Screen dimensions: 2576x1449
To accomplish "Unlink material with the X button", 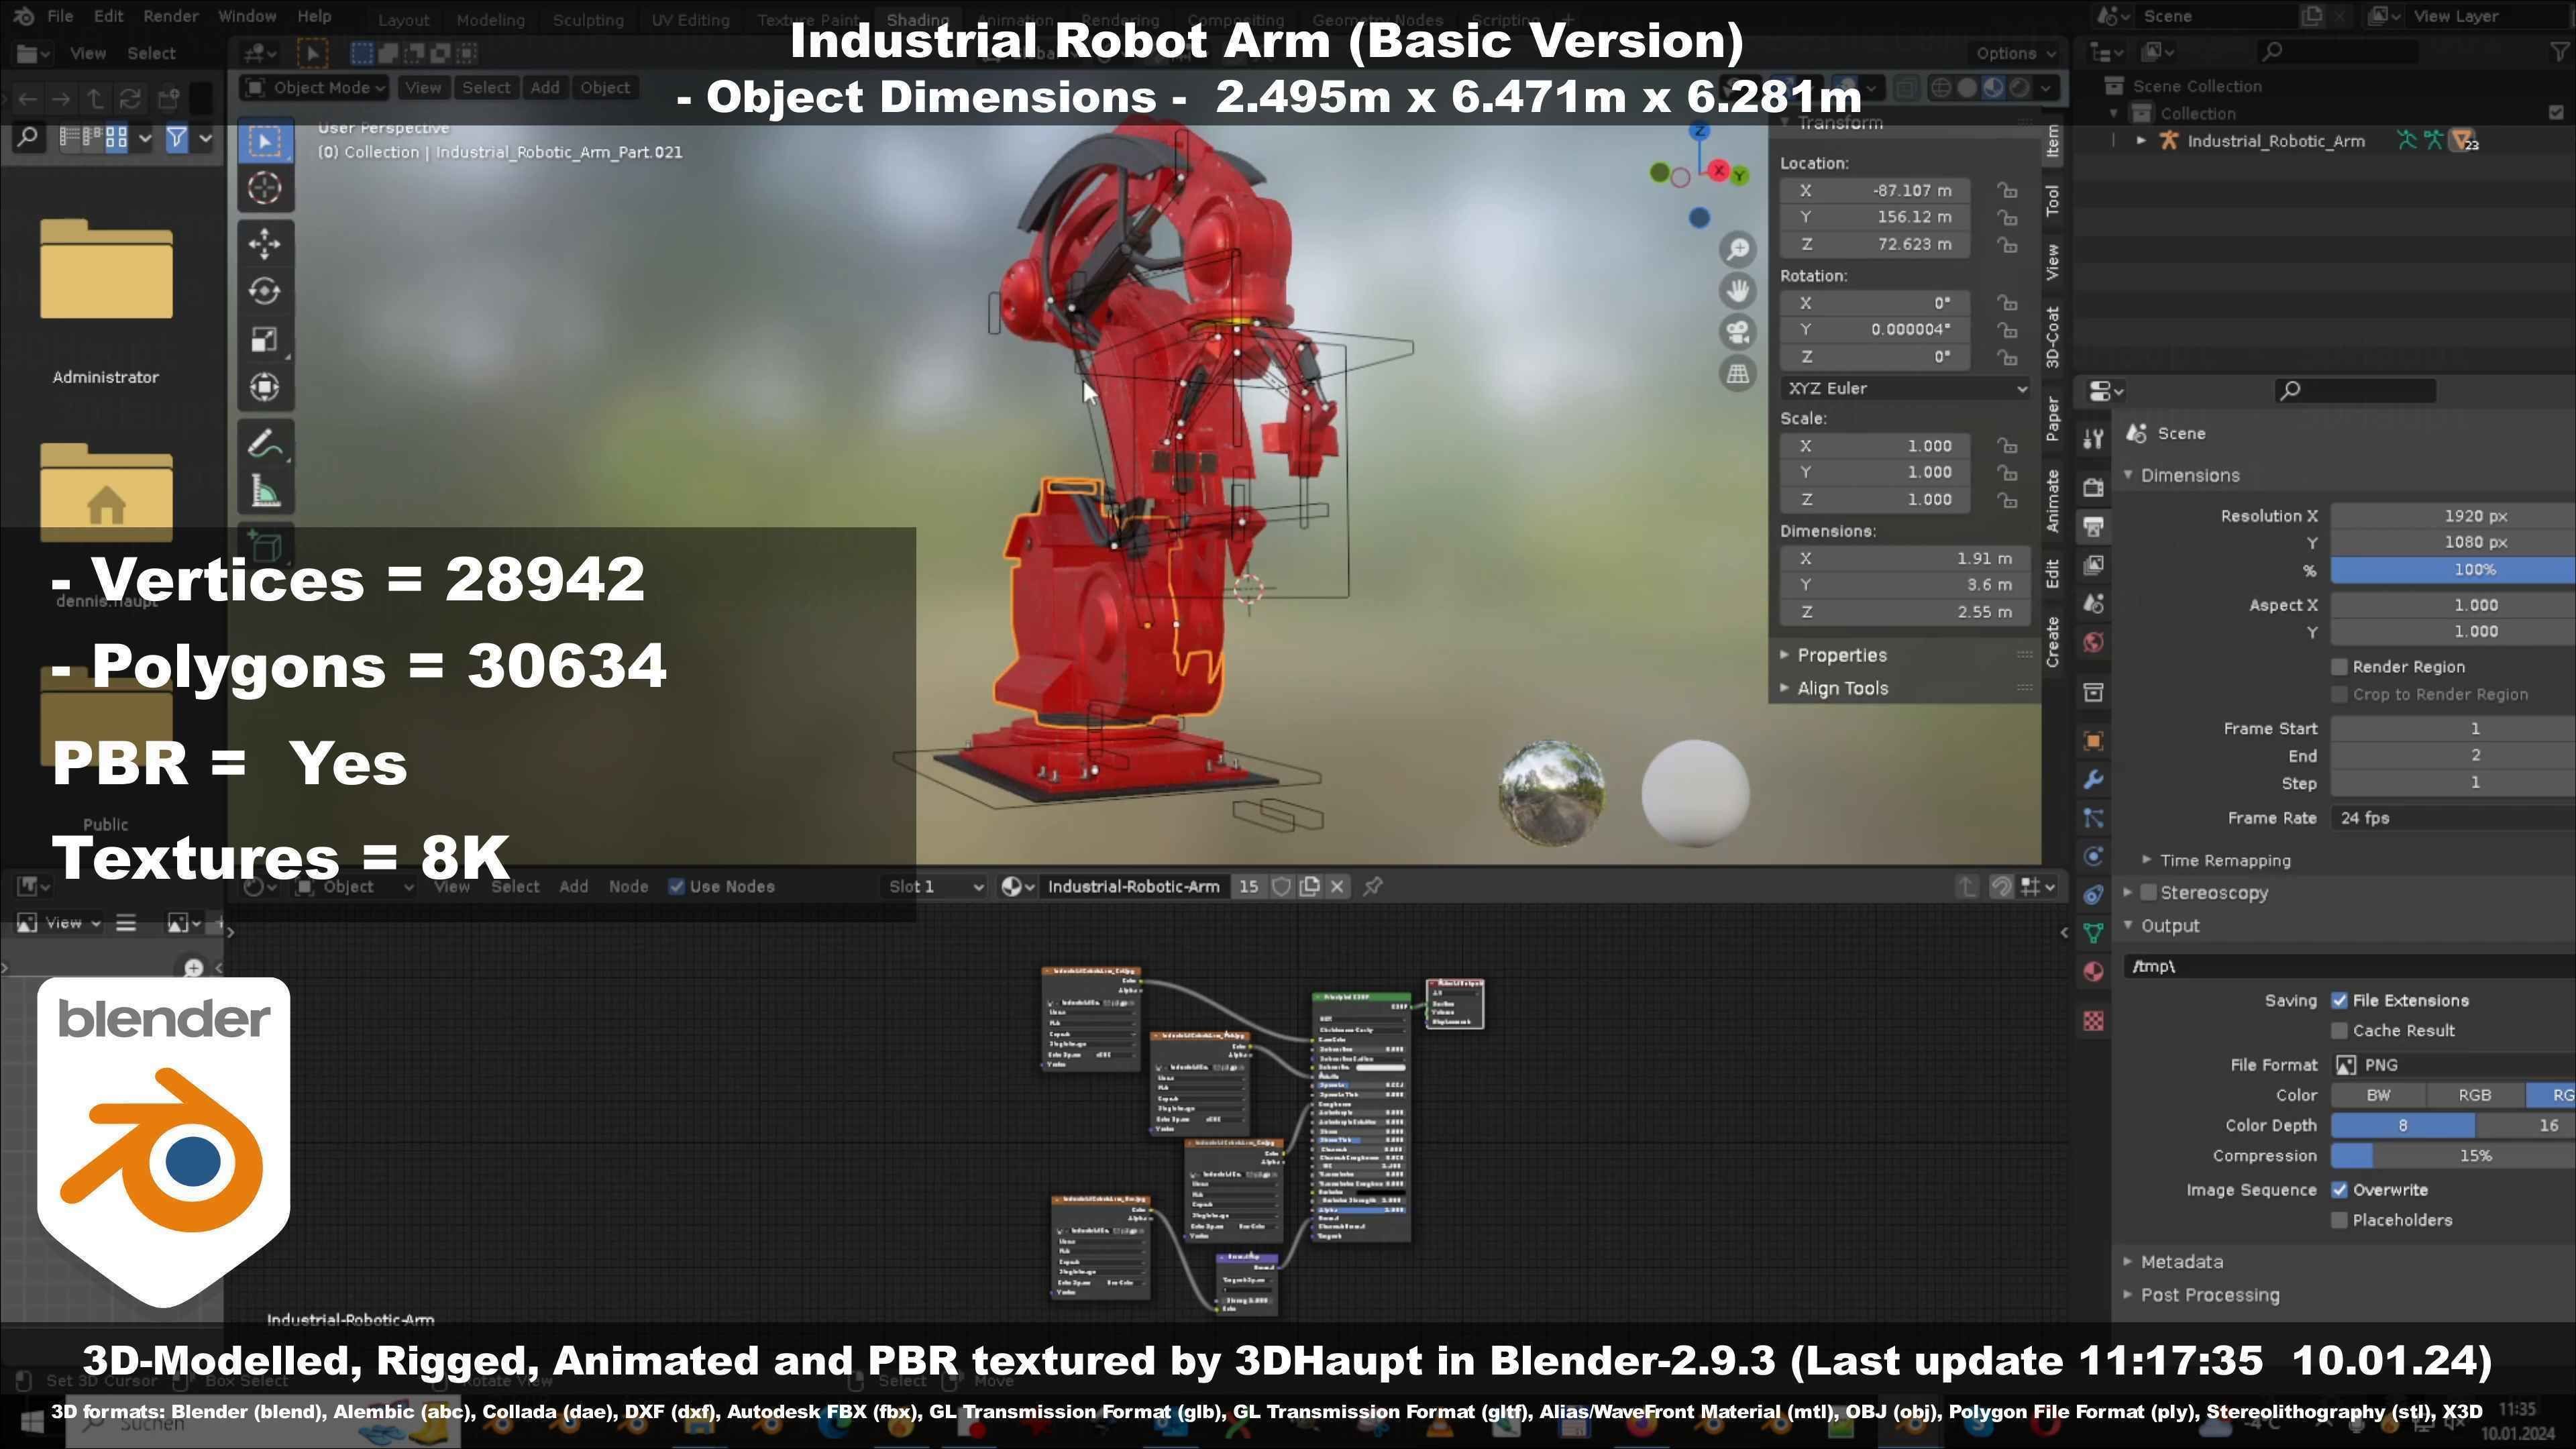I will tap(1337, 887).
